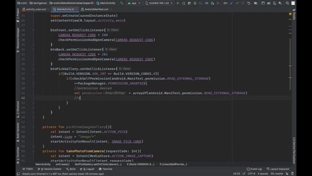
Task: Click the if (checkSelfPermis...) breadcrumb
Action: [174, 164]
